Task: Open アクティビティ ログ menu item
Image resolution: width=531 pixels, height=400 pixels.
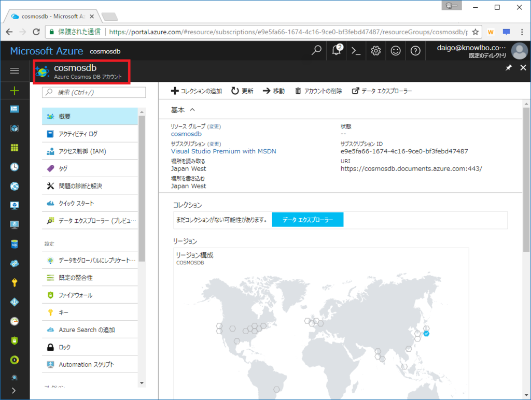Action: coord(90,134)
